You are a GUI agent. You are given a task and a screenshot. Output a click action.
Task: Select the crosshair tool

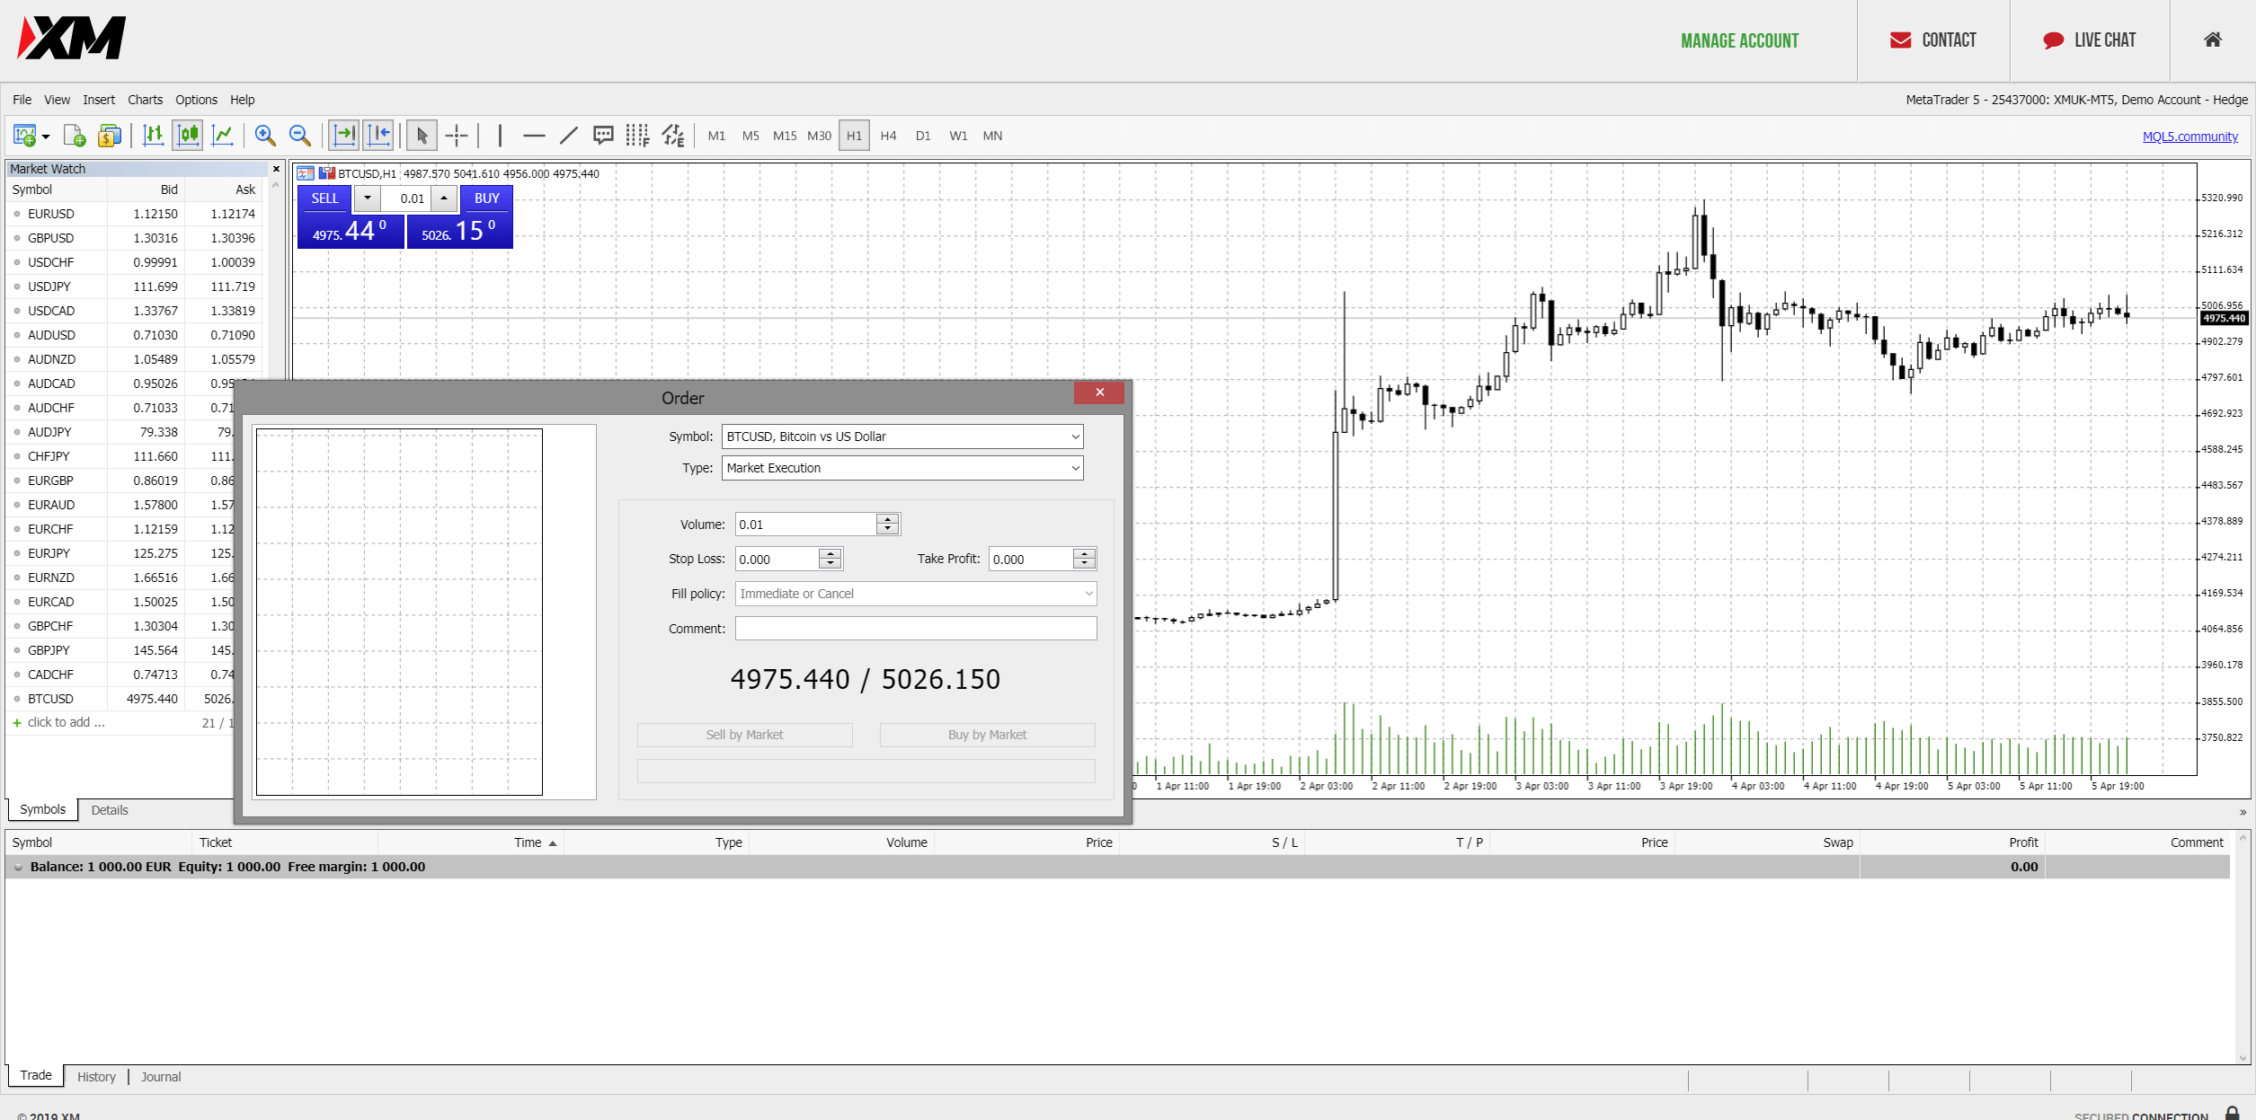click(x=457, y=136)
